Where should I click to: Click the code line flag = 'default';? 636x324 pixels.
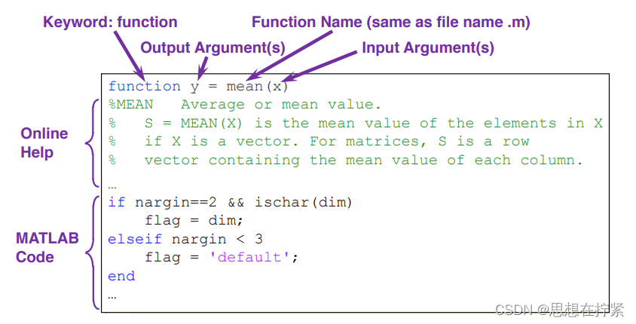(222, 258)
